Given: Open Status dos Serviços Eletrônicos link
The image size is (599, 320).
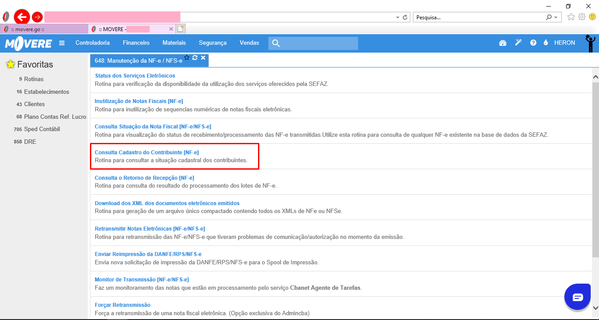Looking at the screenshot, I should [x=135, y=76].
